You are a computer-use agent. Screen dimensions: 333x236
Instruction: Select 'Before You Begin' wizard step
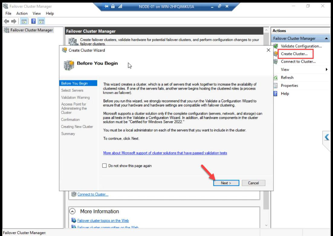coord(78,83)
